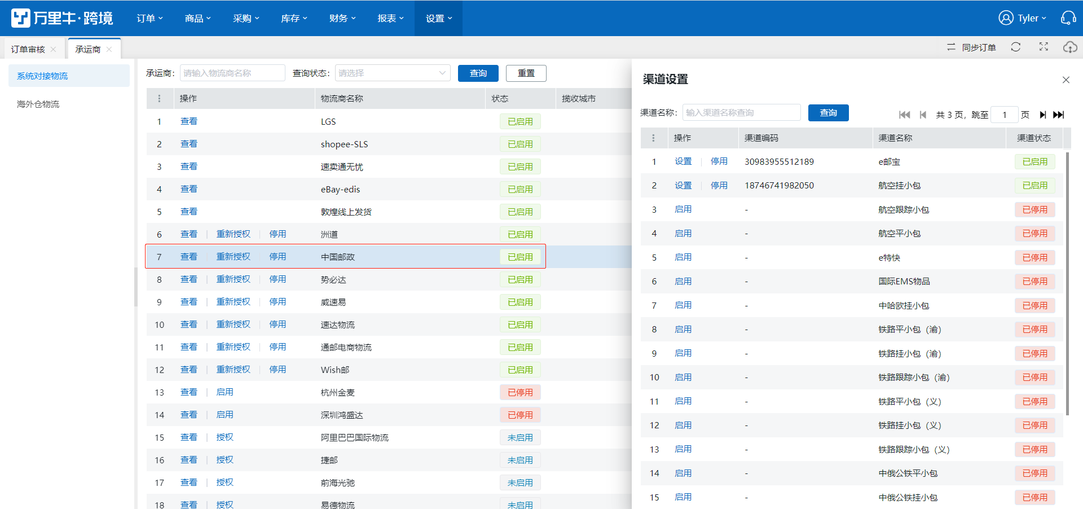The height and width of the screenshot is (509, 1083).
Task: Click 查询 button in carrier filter
Action: (478, 73)
